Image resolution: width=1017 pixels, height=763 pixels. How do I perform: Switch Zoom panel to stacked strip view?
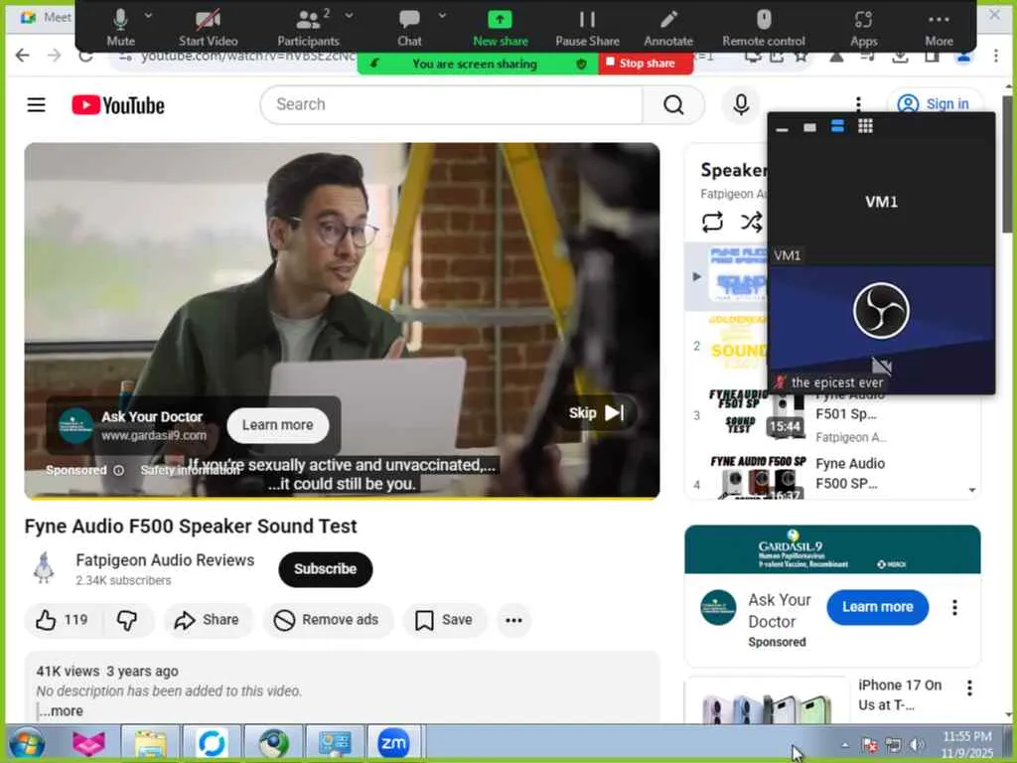tap(837, 126)
